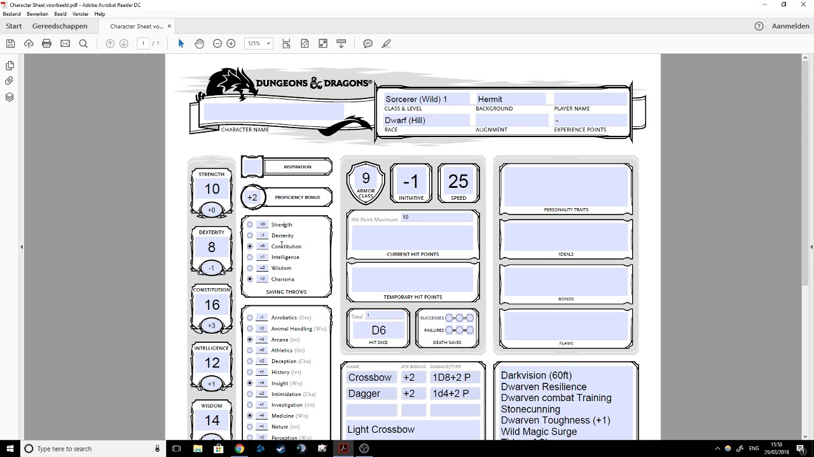
Task: Open the Bewerken menu
Action: point(38,14)
